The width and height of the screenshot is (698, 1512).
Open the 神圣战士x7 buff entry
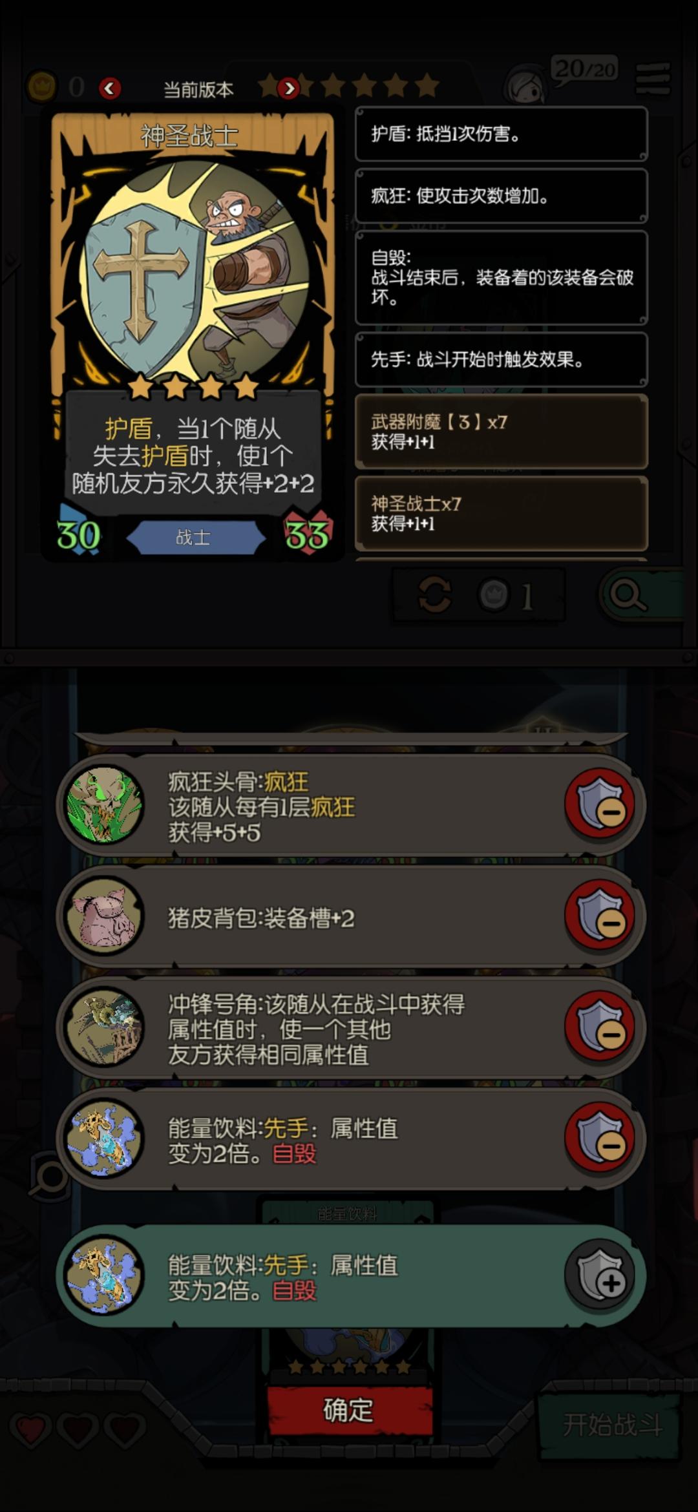point(502,514)
